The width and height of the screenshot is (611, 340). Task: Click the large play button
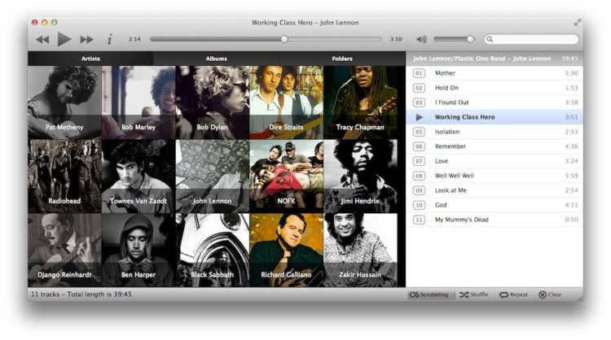[x=64, y=39]
